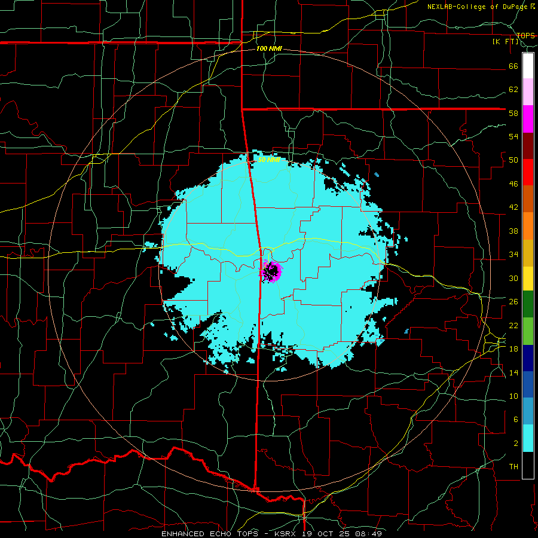Click the 100 NMI range ring label
538x538 pixels.
269,48
